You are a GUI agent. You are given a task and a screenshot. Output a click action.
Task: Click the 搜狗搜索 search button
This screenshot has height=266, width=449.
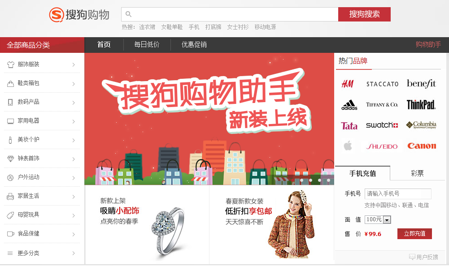pyautogui.click(x=364, y=14)
